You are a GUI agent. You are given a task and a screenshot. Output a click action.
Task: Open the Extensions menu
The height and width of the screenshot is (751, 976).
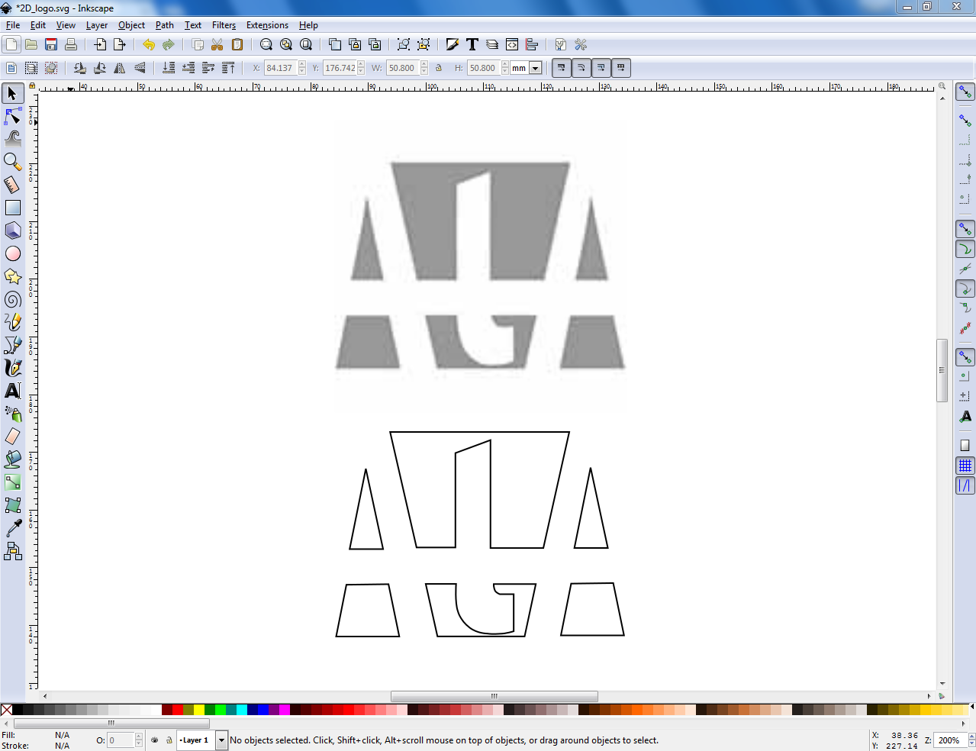click(x=267, y=25)
